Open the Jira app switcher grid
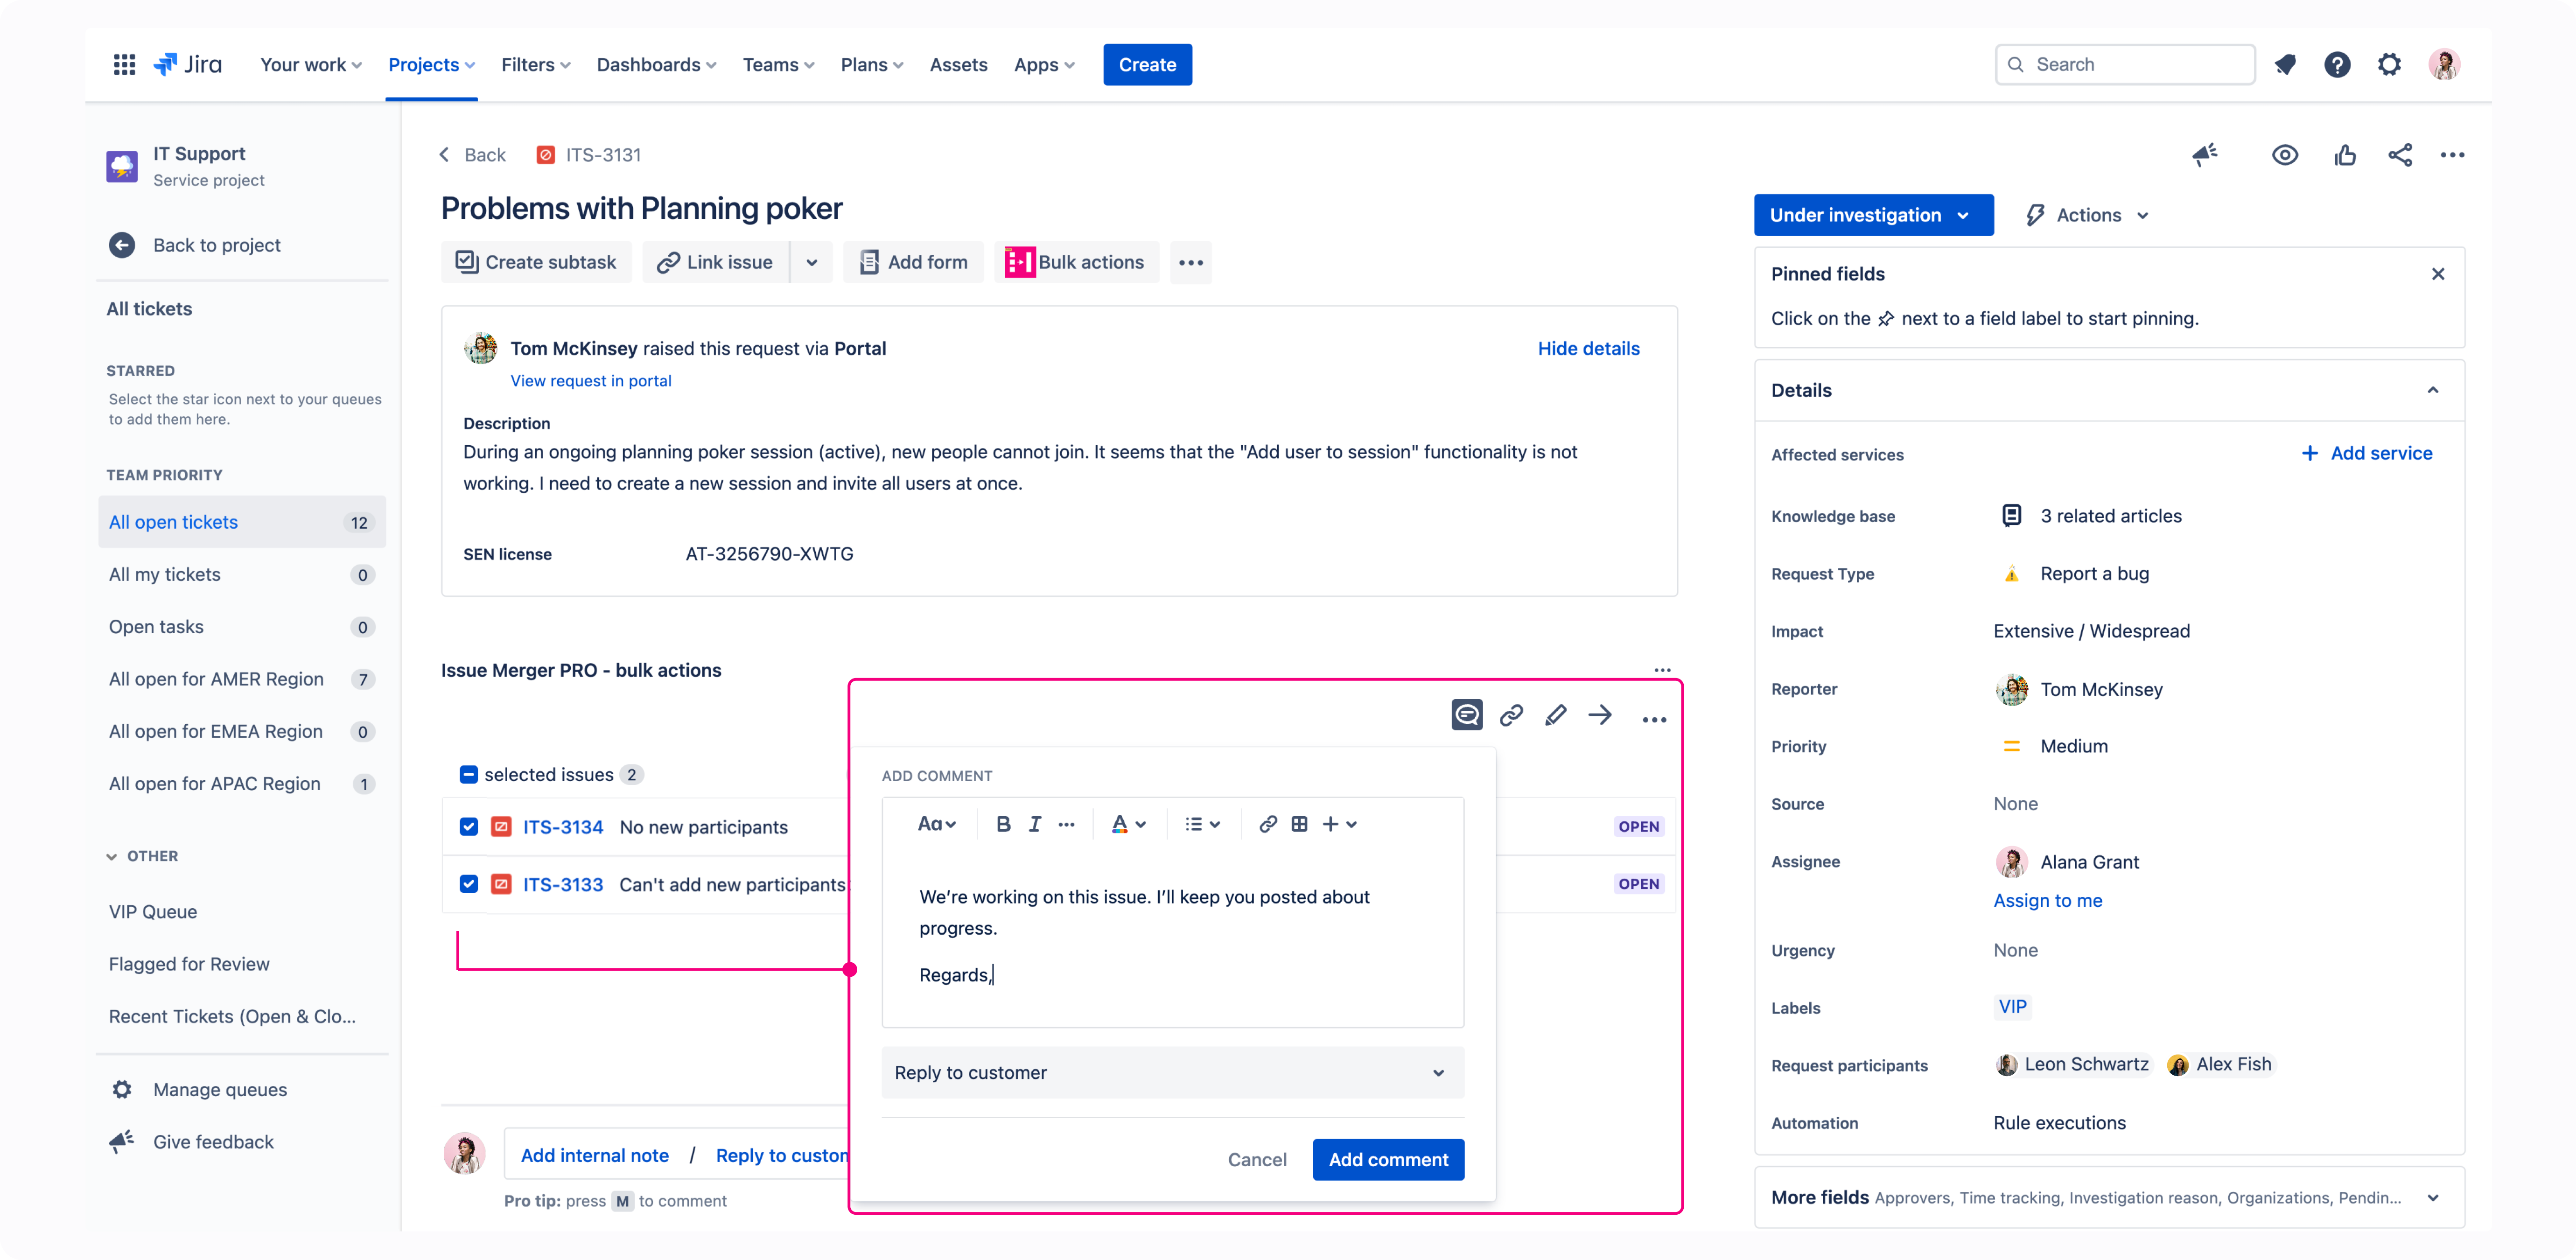 (124, 65)
